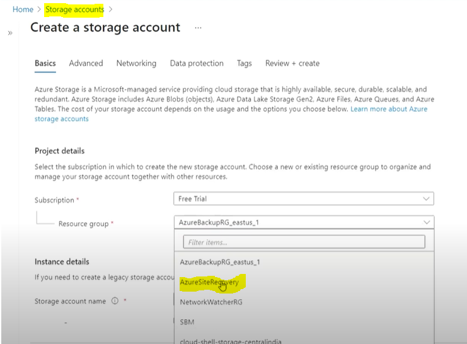Open the Subscription dropdown showing Free Trial
Viewport: 467px width, 344px height.
pos(304,199)
